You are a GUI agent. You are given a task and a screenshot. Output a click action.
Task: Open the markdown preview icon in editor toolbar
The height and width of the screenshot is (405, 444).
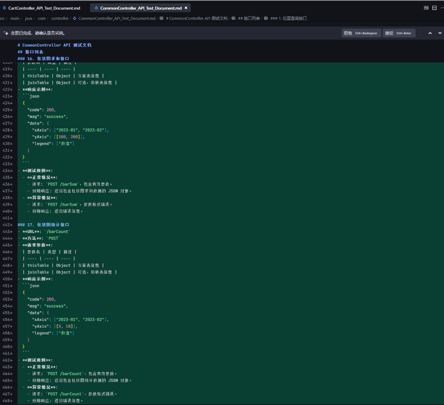coord(426,8)
